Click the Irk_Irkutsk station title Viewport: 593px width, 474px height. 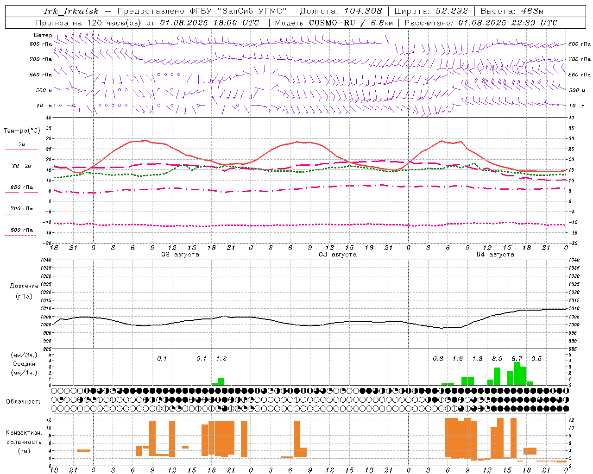click(x=71, y=11)
